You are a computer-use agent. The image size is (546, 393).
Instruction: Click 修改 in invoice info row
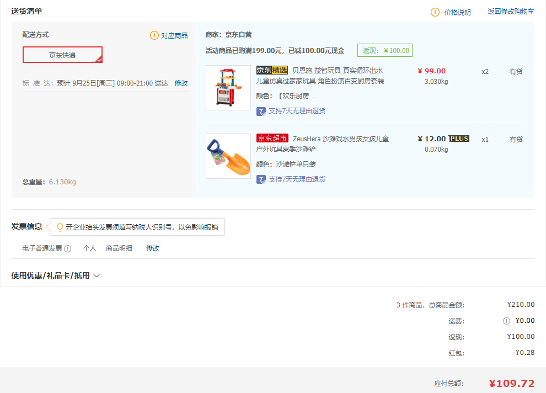click(153, 248)
